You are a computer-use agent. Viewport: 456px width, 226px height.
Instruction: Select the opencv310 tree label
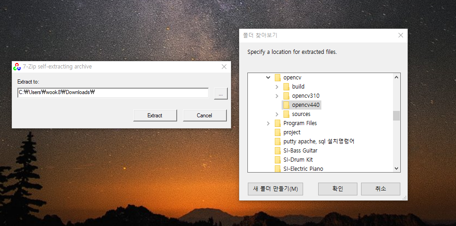(306, 96)
